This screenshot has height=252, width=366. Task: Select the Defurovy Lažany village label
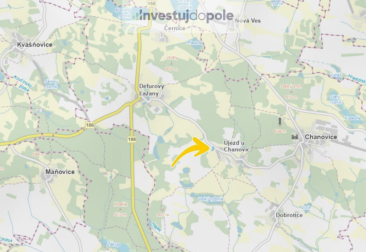coord(152,90)
